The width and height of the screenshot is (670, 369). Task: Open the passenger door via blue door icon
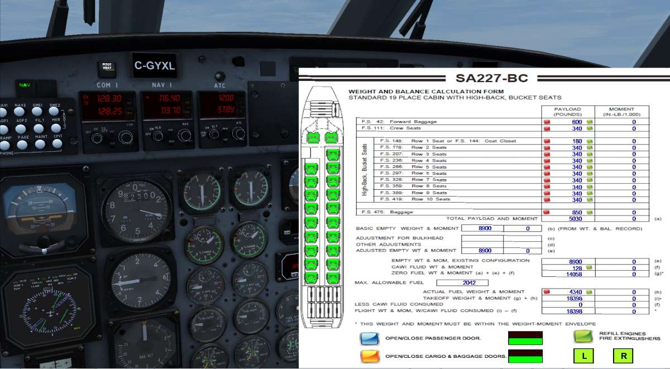(x=368, y=339)
